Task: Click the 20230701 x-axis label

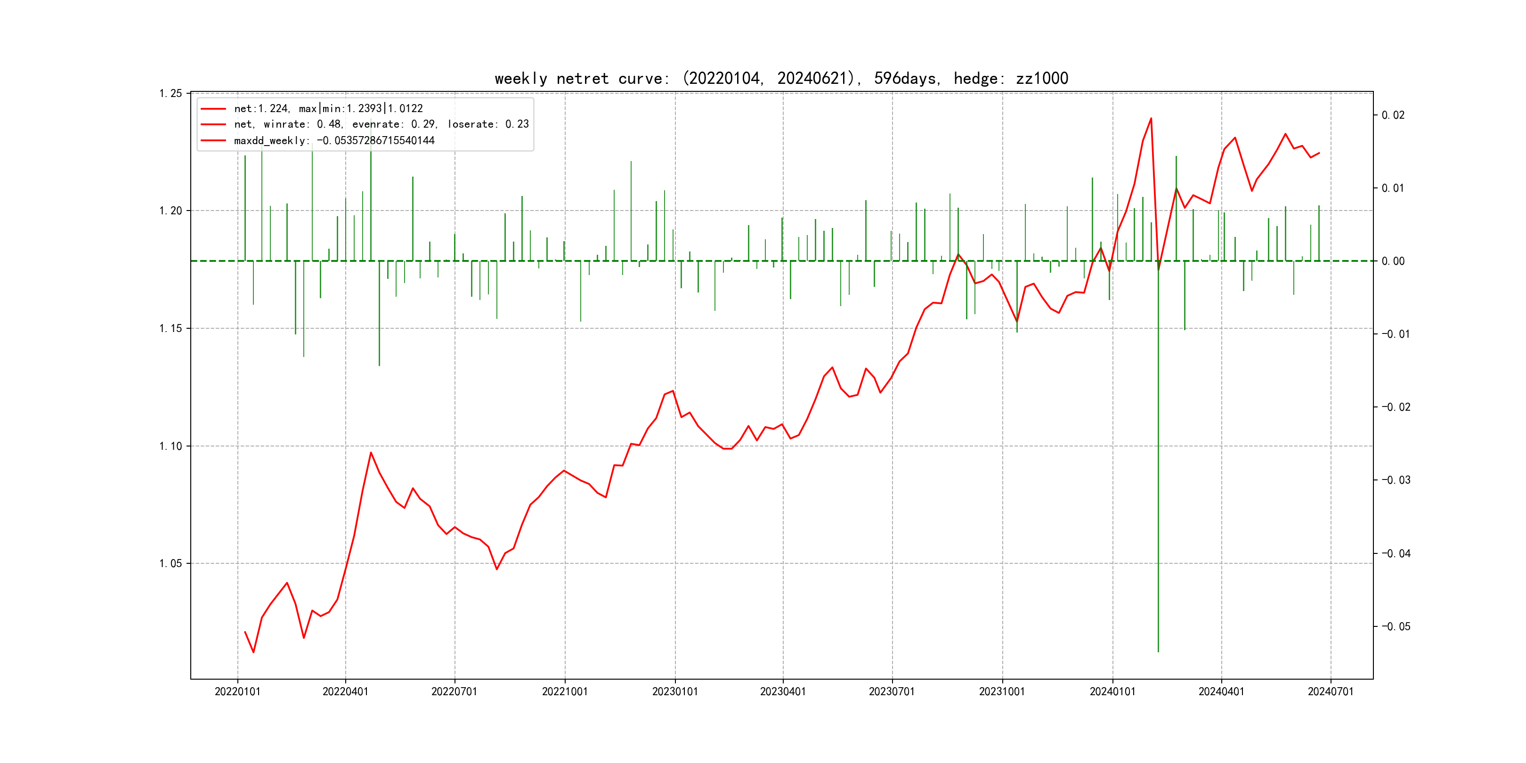Action: (x=892, y=691)
